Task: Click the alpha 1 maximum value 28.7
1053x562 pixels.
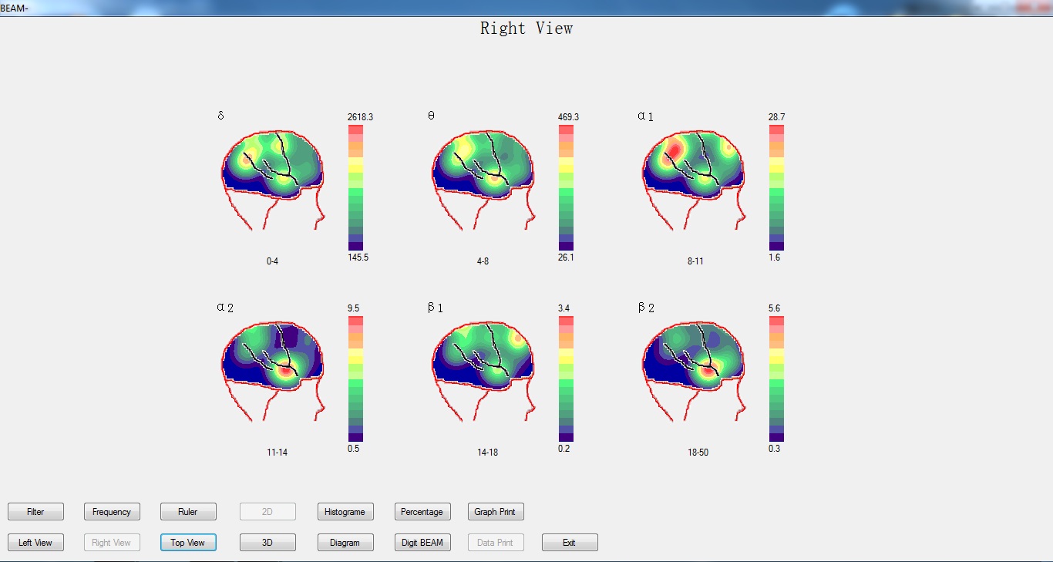Action: coord(777,117)
